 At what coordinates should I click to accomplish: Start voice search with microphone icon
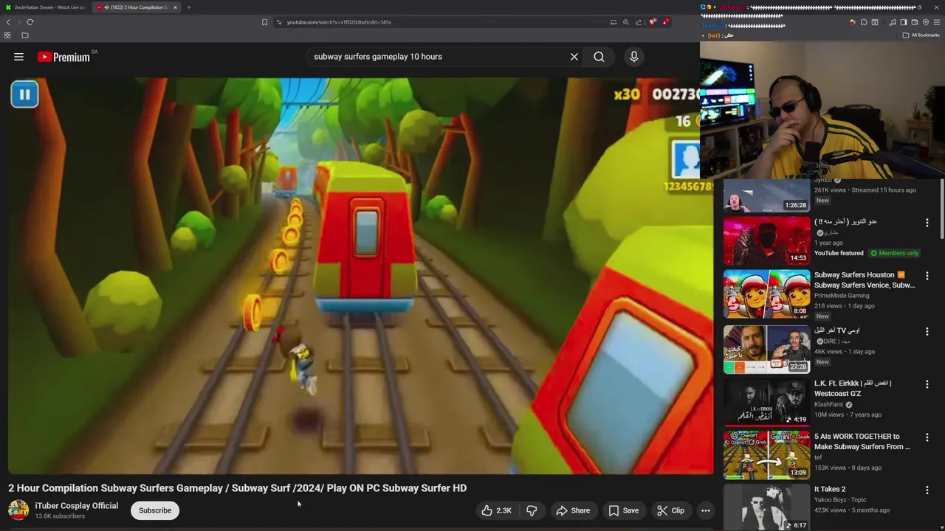click(633, 57)
